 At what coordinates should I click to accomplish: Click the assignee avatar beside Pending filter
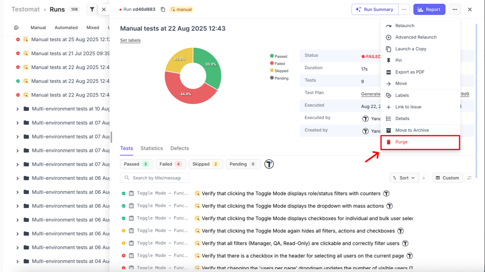click(269, 164)
